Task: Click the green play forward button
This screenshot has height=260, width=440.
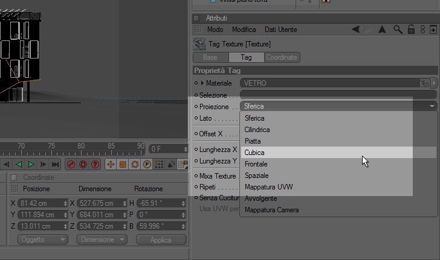Action: (x=31, y=164)
